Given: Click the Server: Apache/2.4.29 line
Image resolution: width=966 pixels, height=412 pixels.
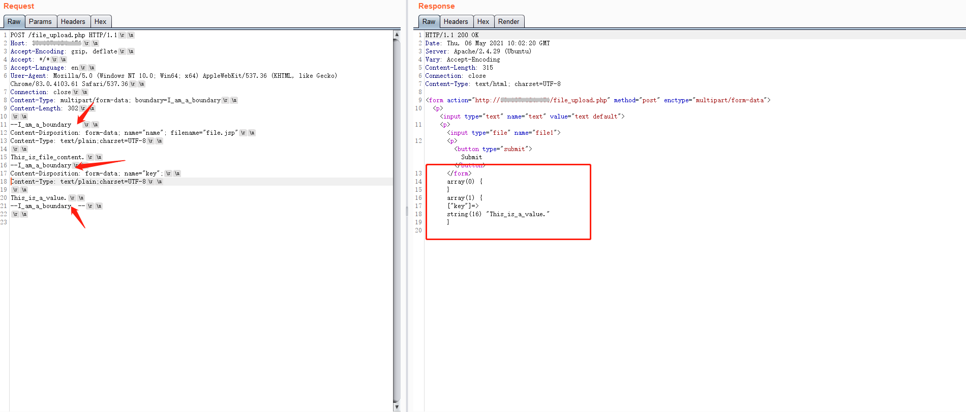Looking at the screenshot, I should [478, 51].
